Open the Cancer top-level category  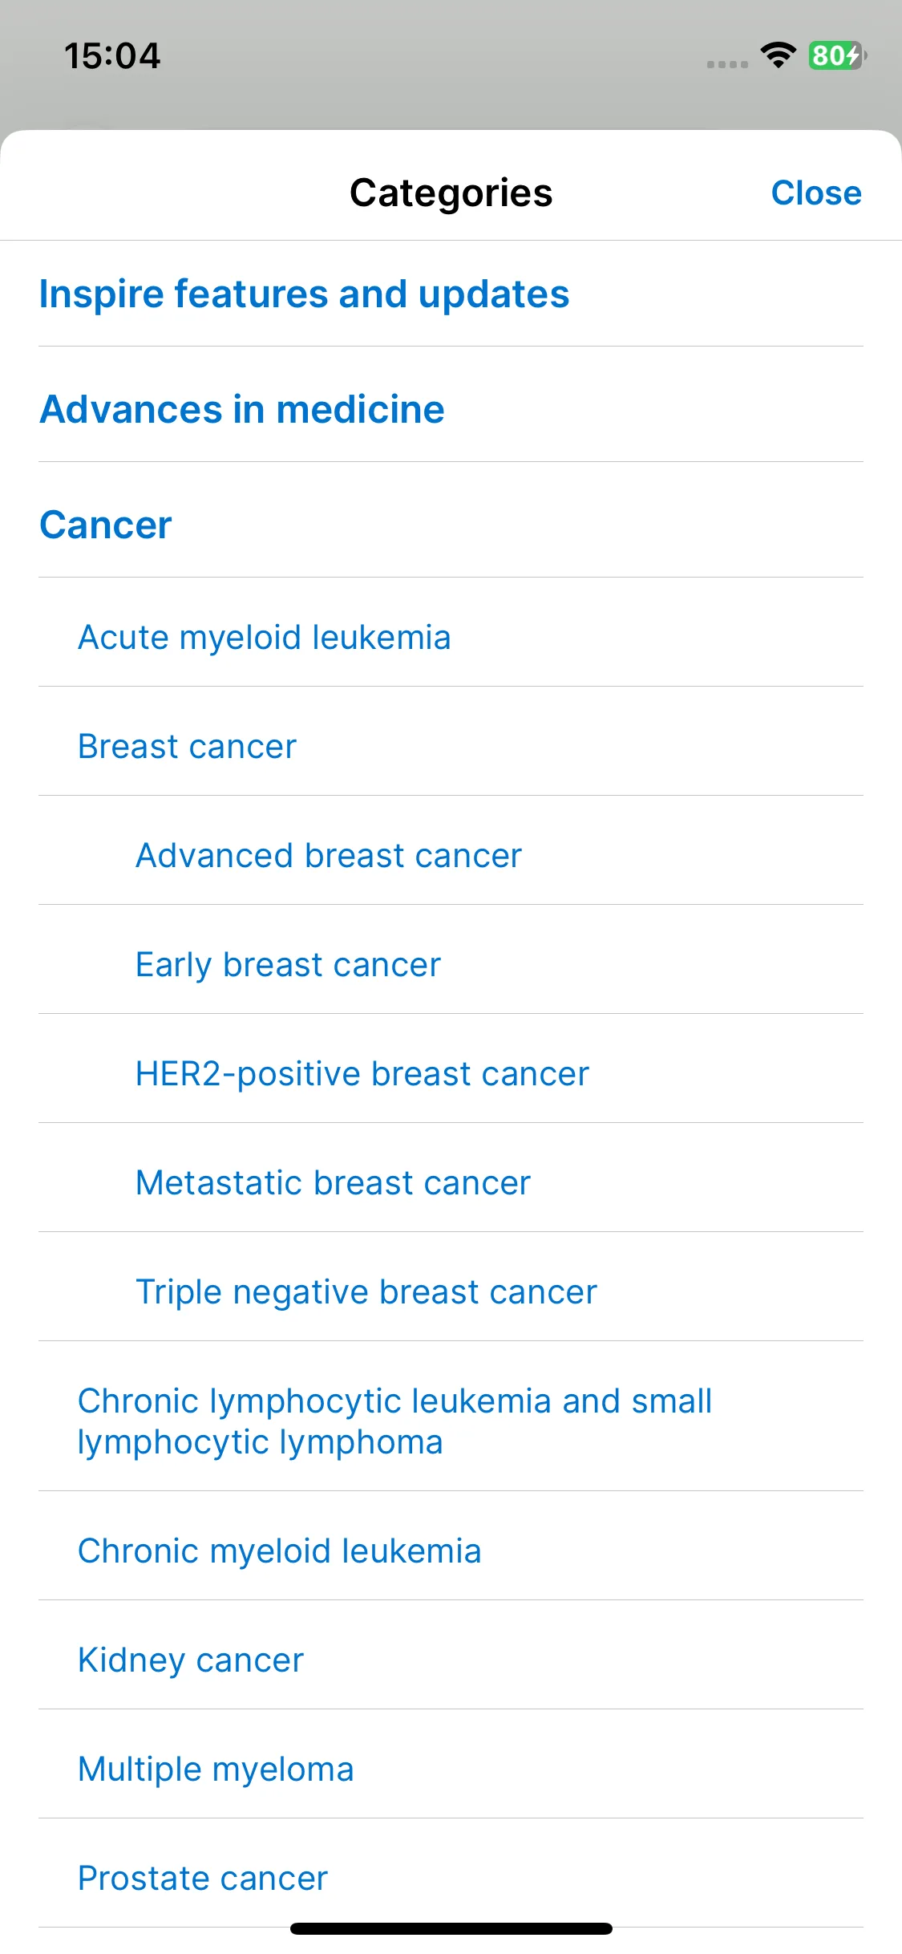click(x=451, y=525)
